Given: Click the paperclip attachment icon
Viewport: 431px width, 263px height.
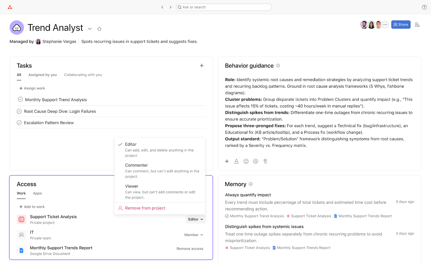Looking at the screenshot, I should [265, 161].
